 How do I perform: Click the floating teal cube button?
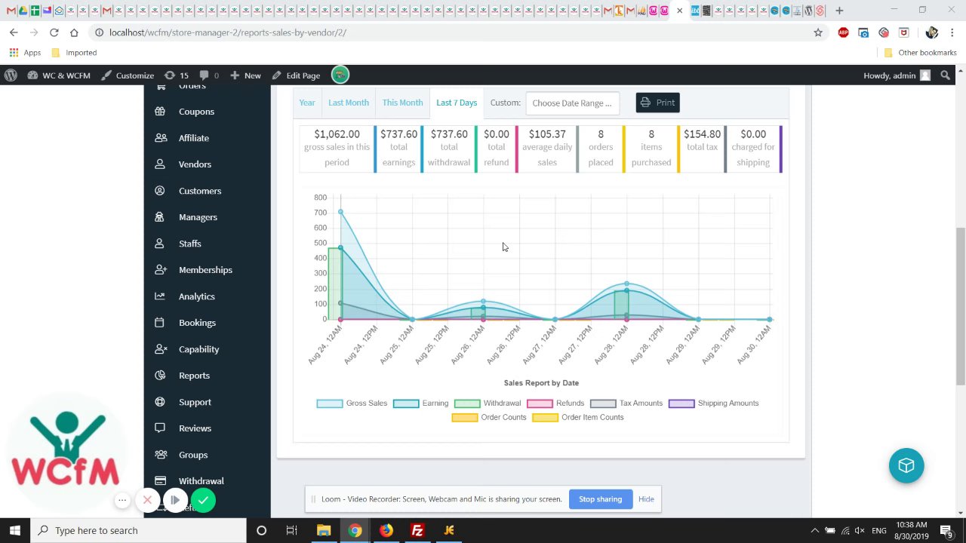point(906,465)
